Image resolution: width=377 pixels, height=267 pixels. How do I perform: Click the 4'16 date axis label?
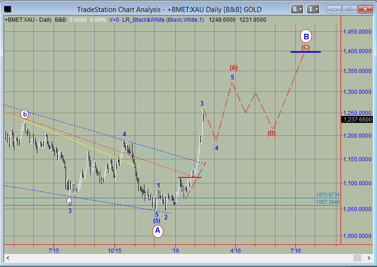tap(236, 251)
